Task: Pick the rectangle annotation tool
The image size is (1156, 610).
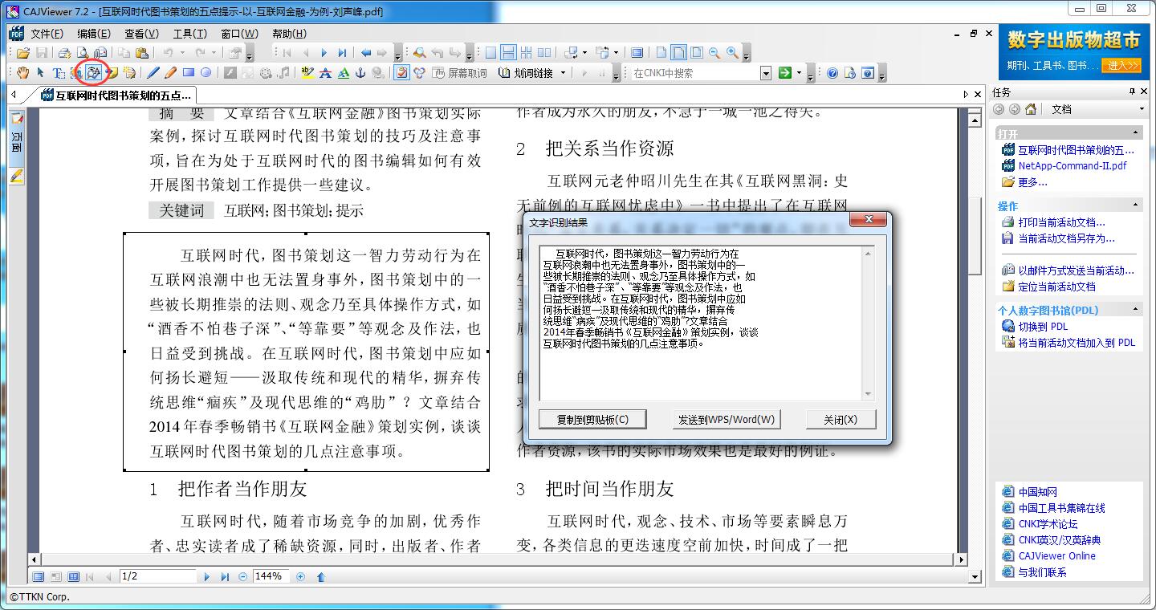Action: point(189,73)
